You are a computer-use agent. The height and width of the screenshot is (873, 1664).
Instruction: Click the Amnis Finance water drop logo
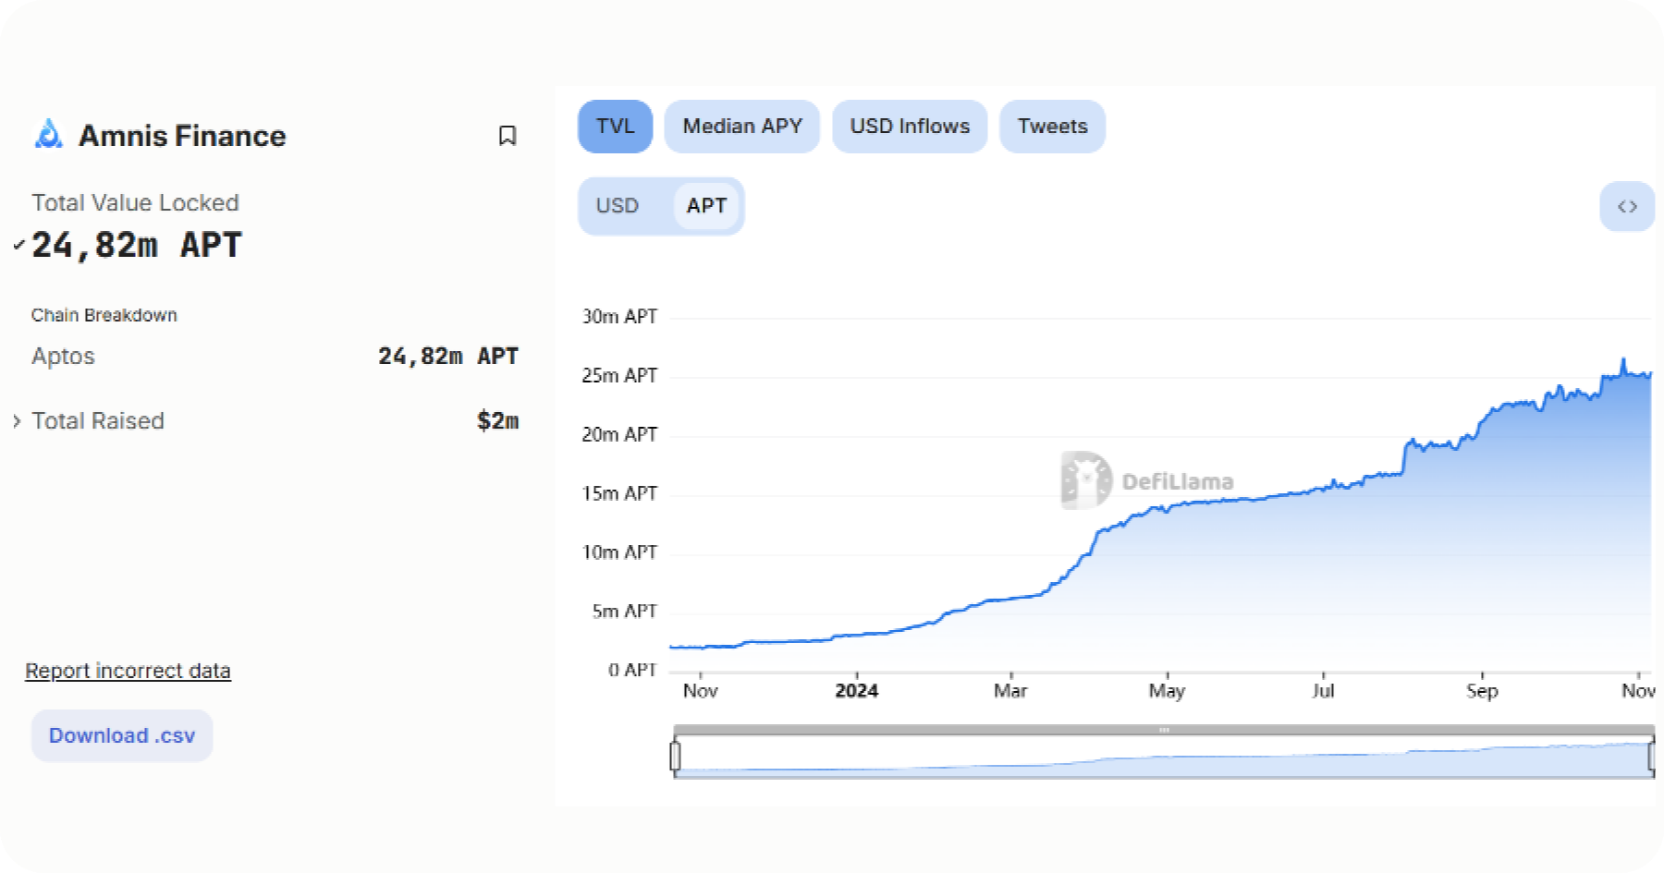tap(48, 134)
